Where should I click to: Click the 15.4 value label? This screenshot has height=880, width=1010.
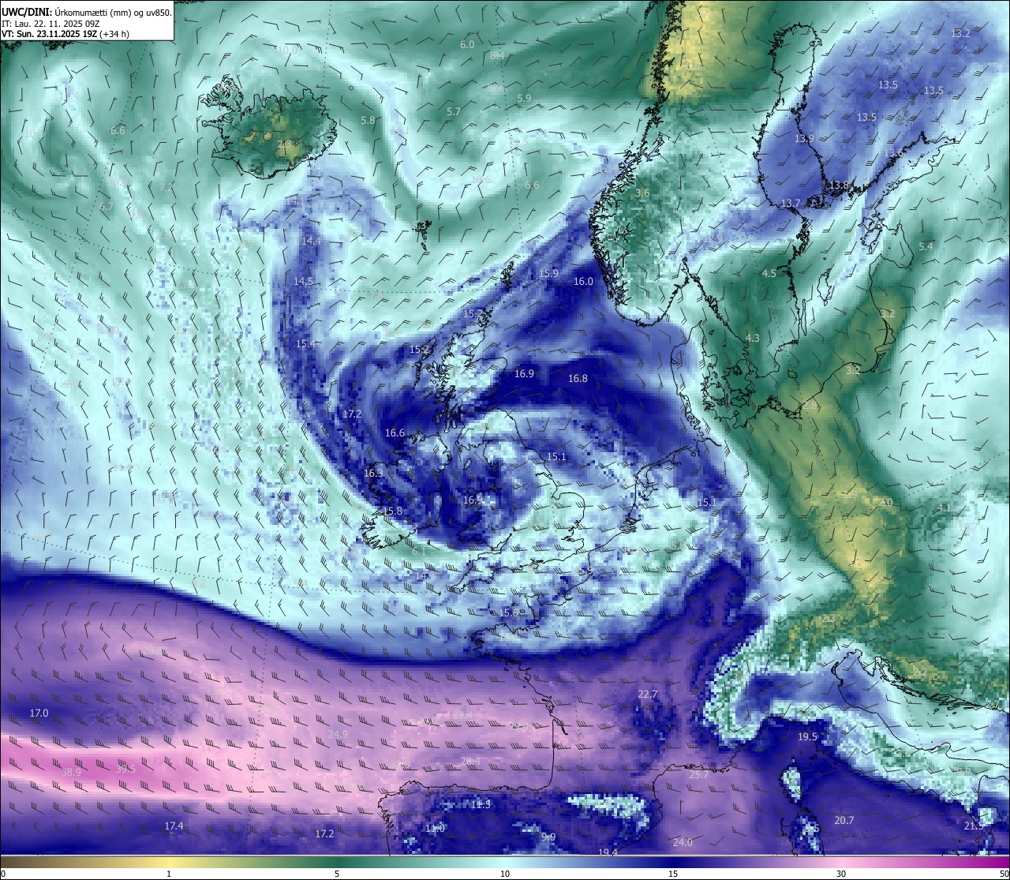305,344
